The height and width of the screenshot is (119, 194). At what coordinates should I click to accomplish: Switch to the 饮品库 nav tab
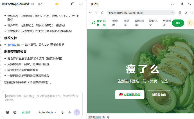click(127, 23)
